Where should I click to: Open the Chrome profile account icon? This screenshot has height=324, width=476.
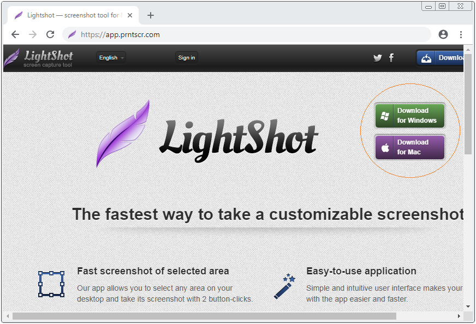pos(443,34)
